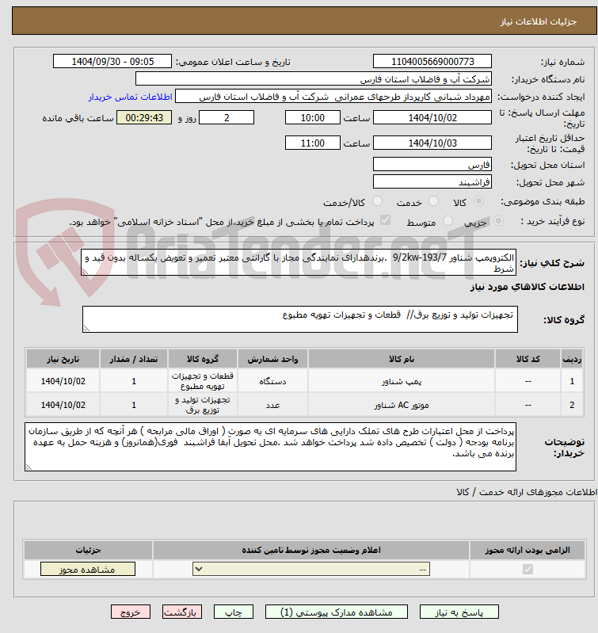Click the response deadline date 1404/10/02 field
Screen dimensions: 598x633
[x=432, y=117]
